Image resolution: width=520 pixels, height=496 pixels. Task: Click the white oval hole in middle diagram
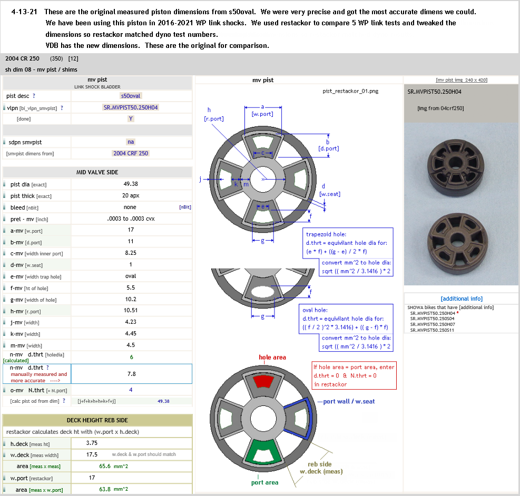click(x=263, y=291)
